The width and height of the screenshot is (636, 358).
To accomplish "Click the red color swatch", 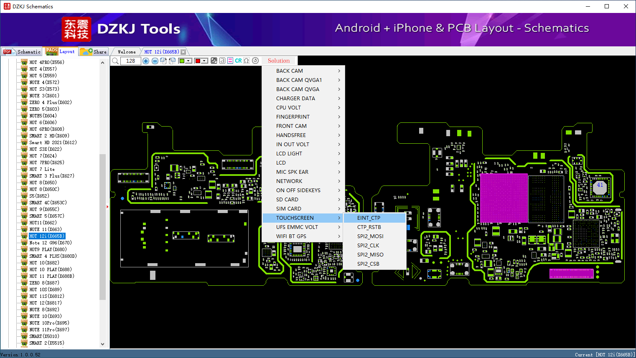I will 198,61.
